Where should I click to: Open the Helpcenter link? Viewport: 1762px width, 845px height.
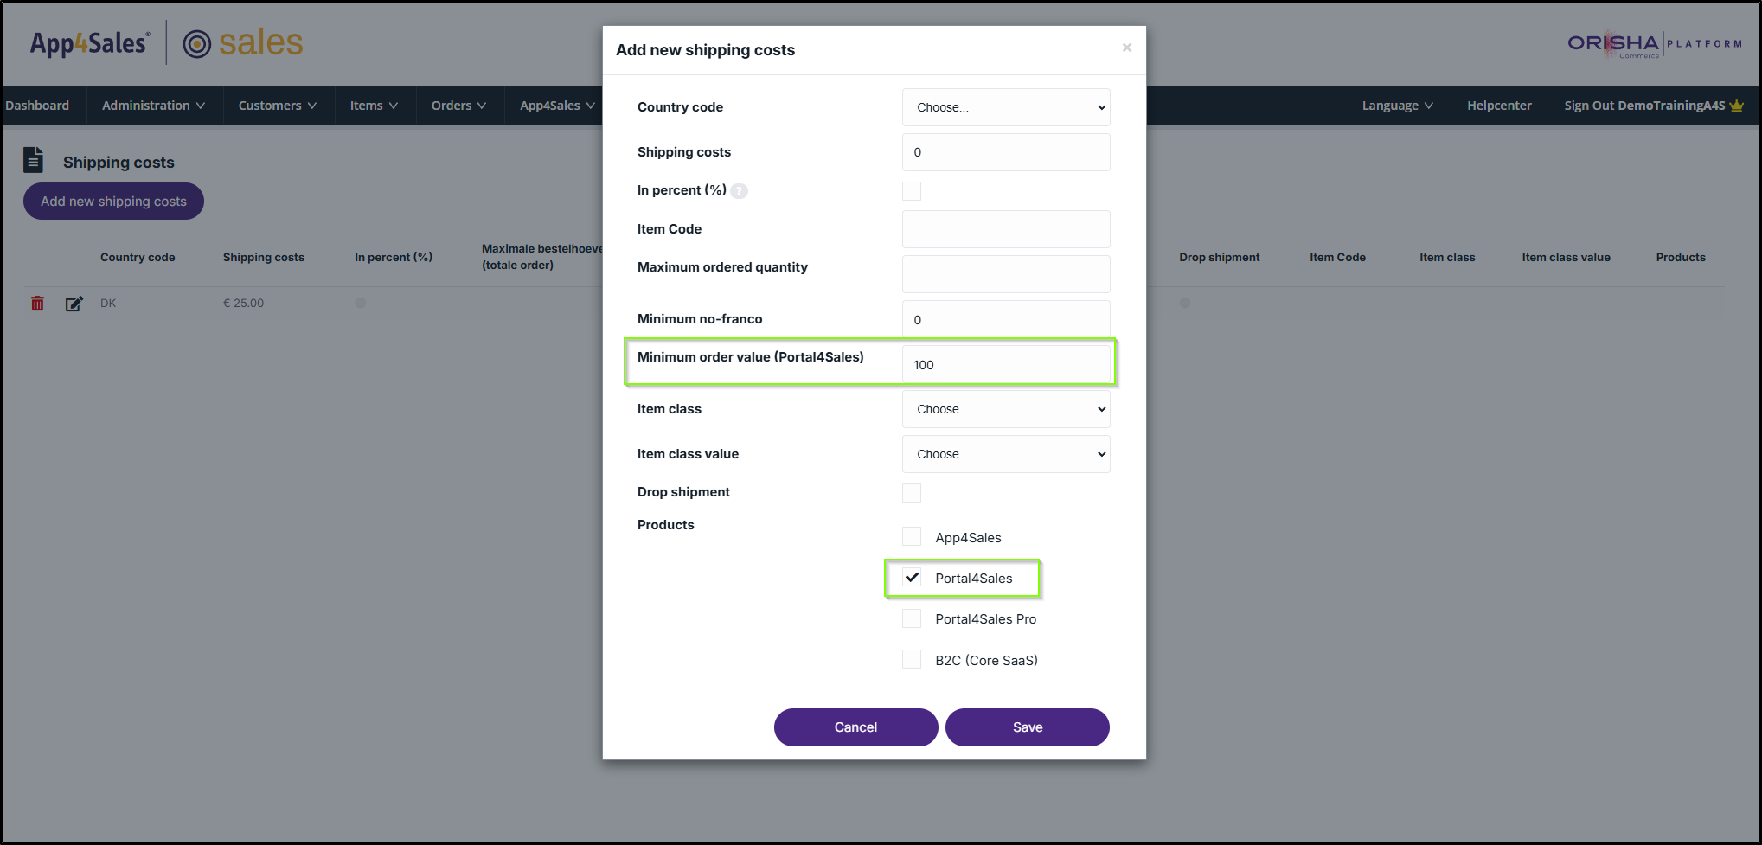tap(1499, 106)
